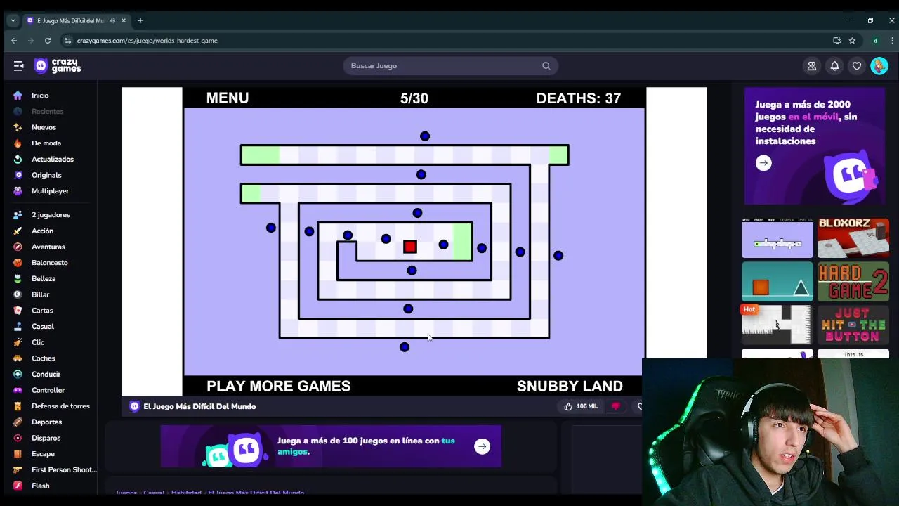Click the Casual category icon
The image size is (899, 506).
pos(18,326)
